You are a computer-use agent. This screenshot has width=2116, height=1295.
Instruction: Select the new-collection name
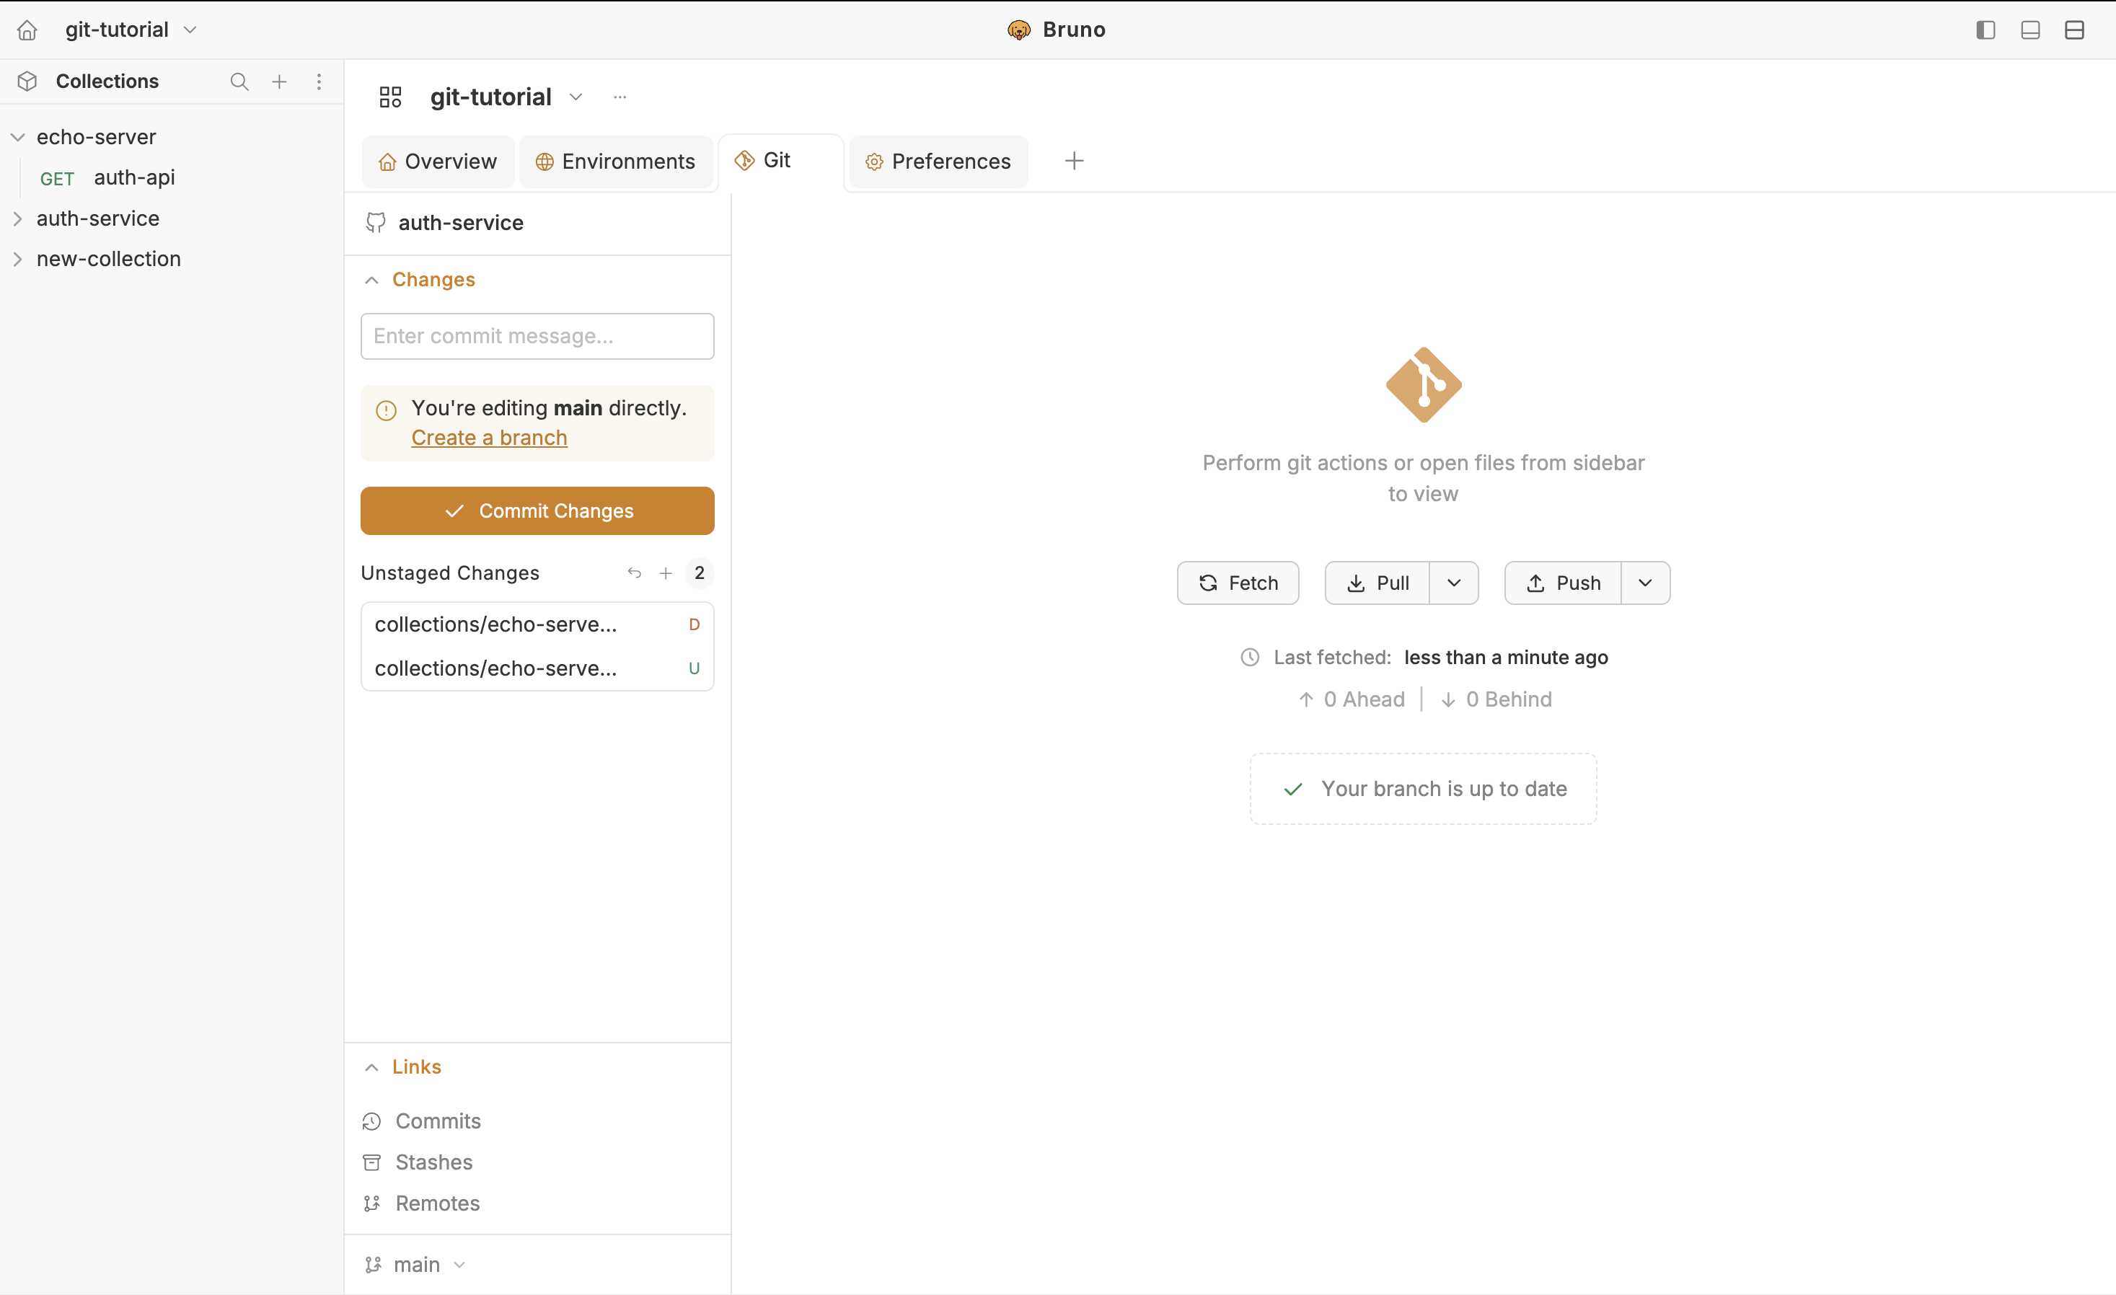109,260
